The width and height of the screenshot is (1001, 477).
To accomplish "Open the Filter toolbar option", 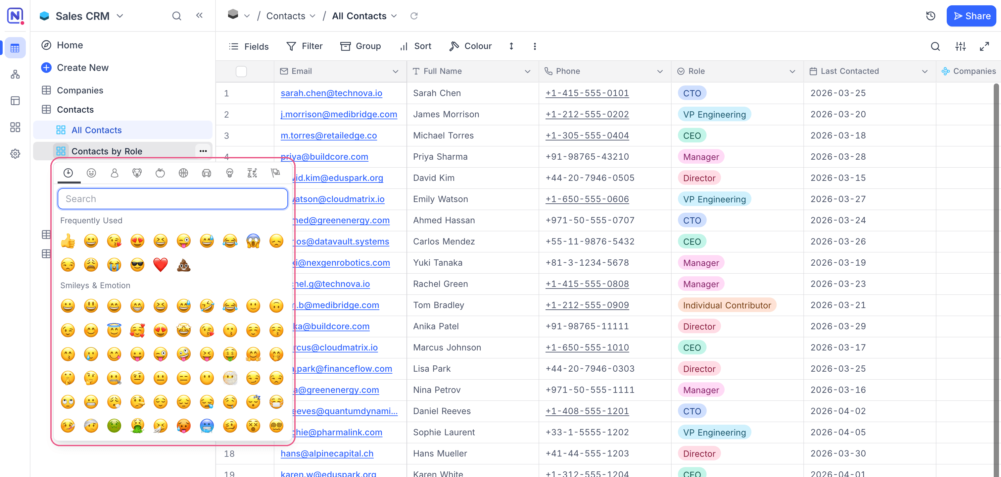I will tap(304, 46).
